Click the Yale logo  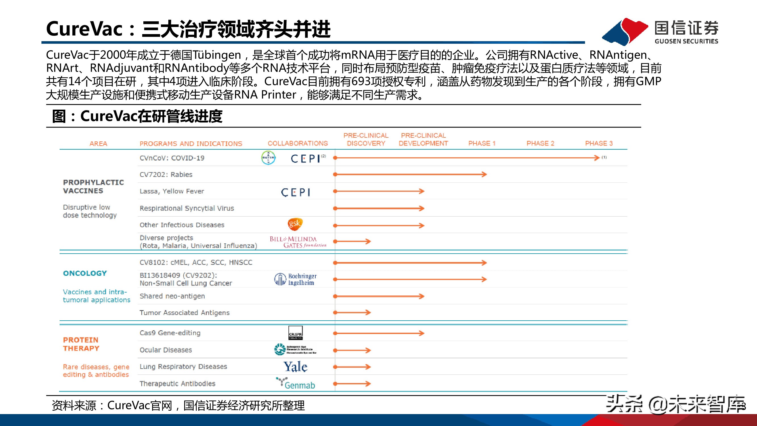point(295,367)
